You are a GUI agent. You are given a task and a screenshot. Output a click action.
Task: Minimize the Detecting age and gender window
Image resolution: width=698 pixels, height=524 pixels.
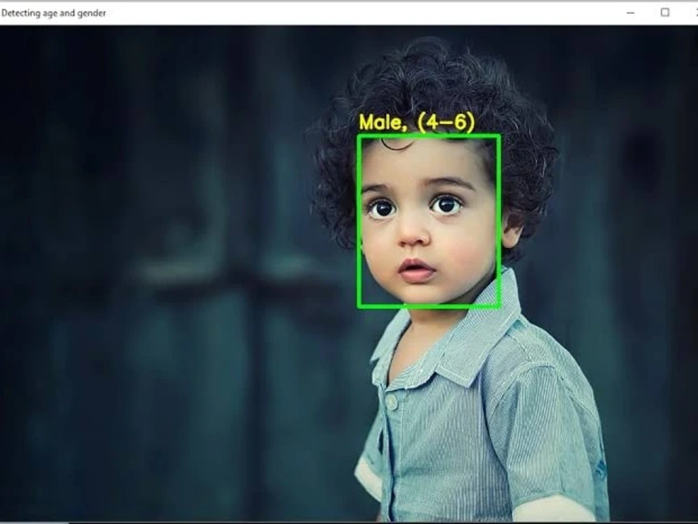click(630, 13)
